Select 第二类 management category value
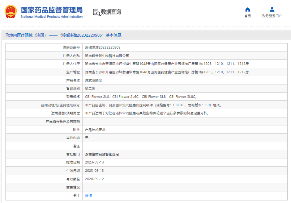Image resolution: width=291 pixels, height=203 pixels. [90, 88]
